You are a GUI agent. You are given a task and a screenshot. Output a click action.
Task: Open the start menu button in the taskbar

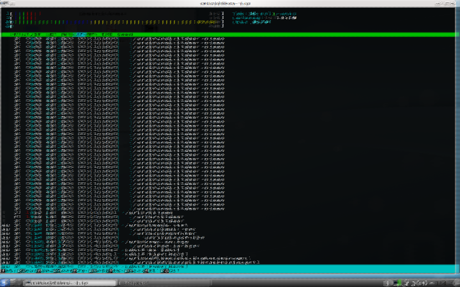(4, 283)
